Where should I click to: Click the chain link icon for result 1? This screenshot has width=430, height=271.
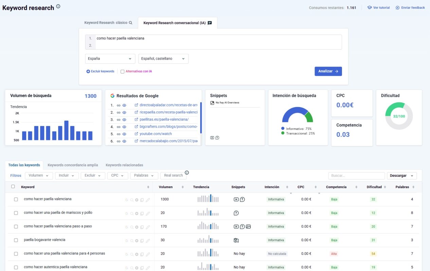click(x=119, y=105)
